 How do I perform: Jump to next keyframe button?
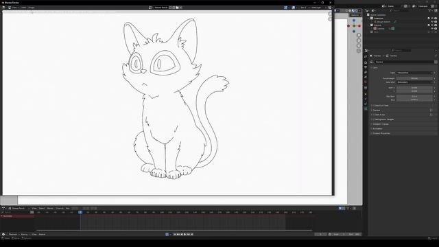189,235
